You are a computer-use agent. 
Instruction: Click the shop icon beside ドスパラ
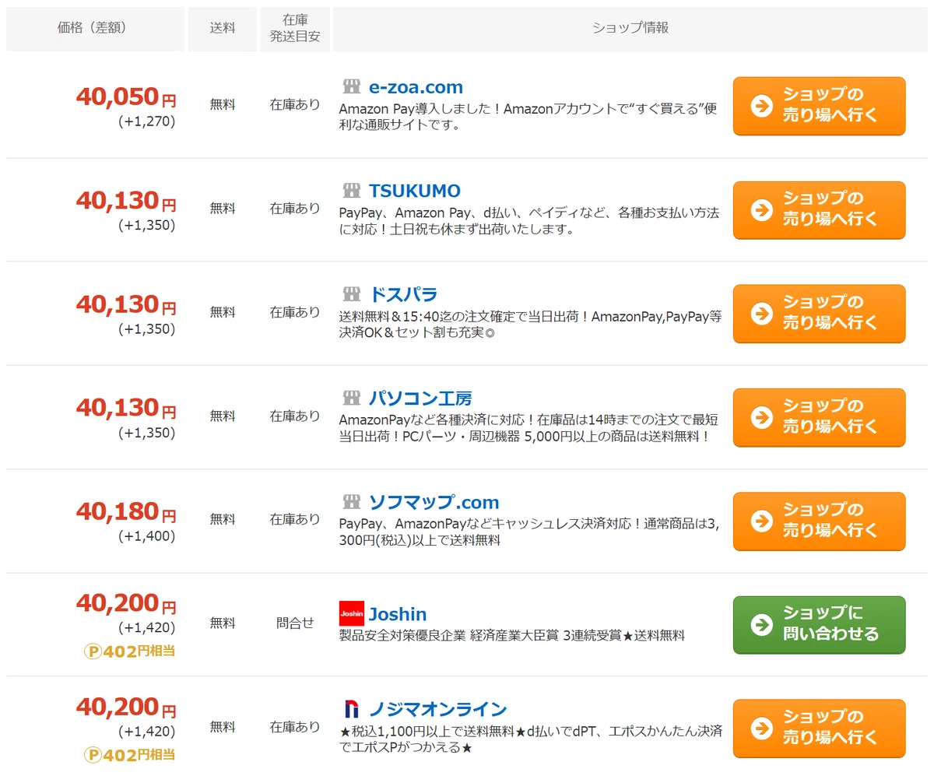(352, 294)
